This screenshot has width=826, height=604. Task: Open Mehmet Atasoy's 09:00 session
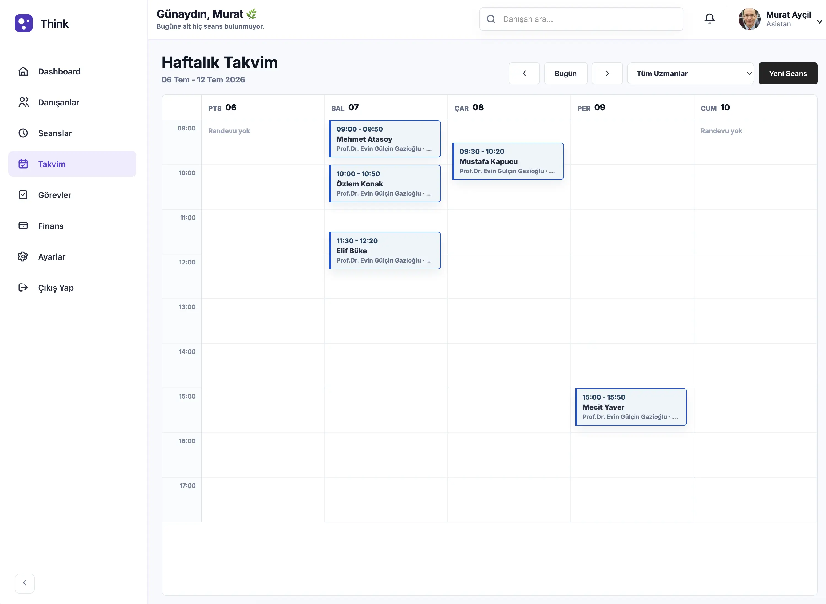385,139
